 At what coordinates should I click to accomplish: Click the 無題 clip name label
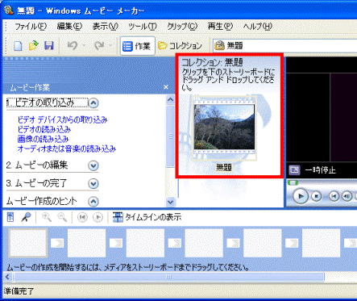click(x=224, y=168)
